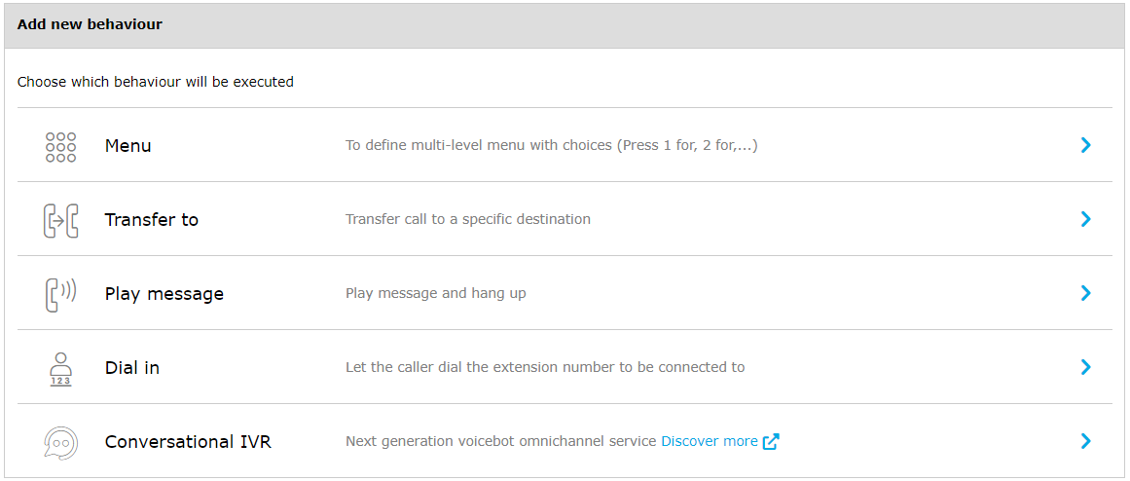The height and width of the screenshot is (481, 1130).
Task: Click the 'Transfer call to a specific destination' text
Action: click(467, 220)
